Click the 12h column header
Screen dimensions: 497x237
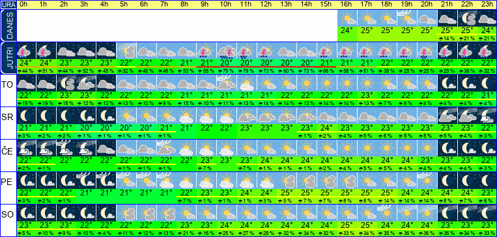click(266, 5)
